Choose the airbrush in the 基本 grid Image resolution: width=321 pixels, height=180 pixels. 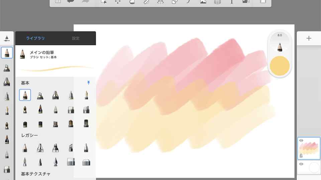point(40,95)
